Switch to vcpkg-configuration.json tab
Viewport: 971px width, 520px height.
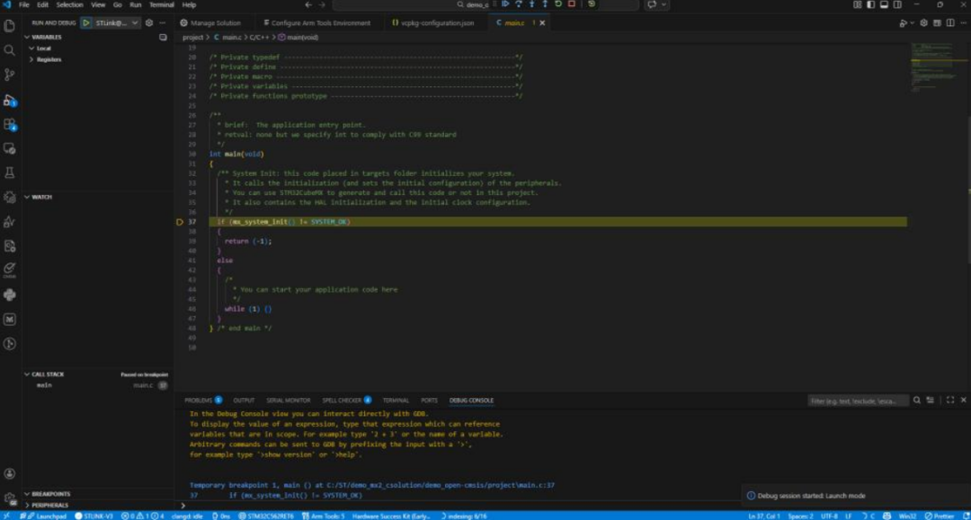click(432, 22)
